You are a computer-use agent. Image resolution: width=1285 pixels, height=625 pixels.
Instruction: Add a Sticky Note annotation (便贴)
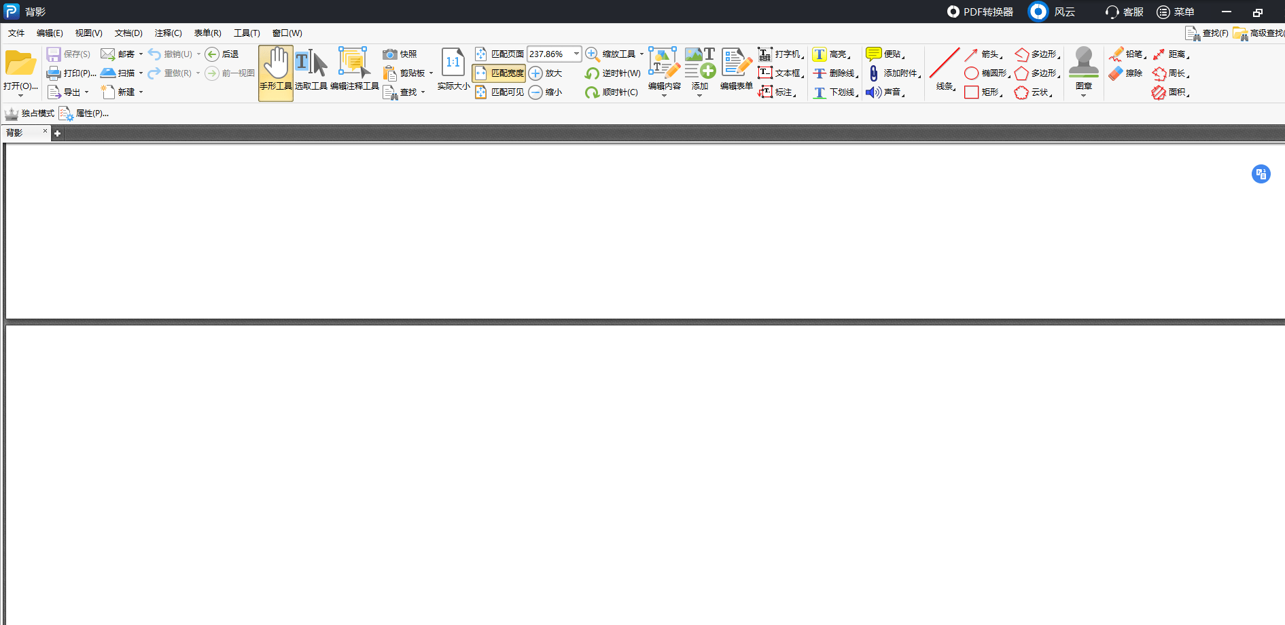pos(884,54)
